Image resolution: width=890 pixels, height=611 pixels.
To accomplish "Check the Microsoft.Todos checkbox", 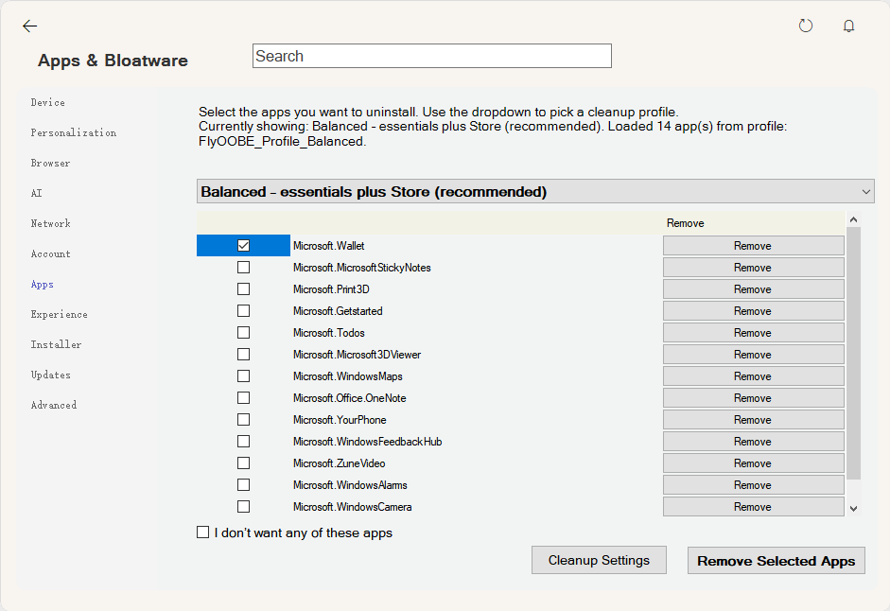I will pyautogui.click(x=243, y=333).
